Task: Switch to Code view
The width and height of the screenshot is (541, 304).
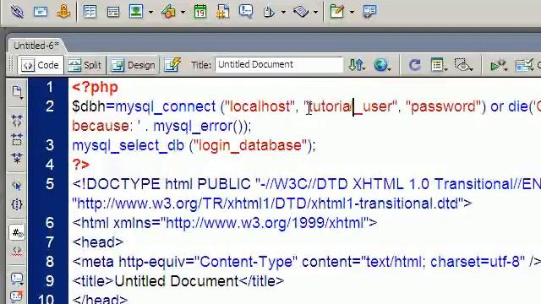Action: pos(41,65)
